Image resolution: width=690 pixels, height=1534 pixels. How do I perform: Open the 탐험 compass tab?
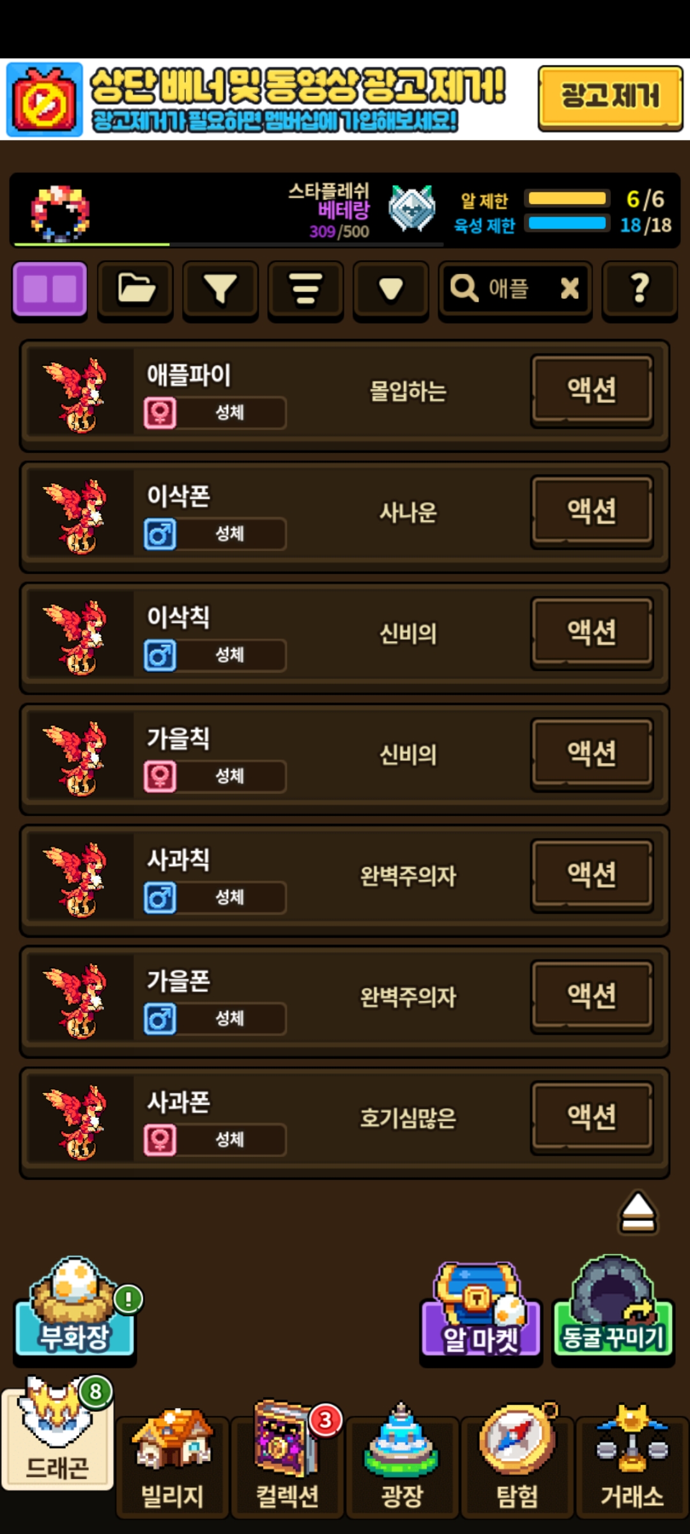tap(517, 1466)
